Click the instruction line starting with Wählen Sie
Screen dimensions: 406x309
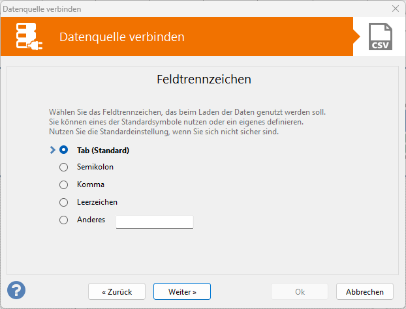tap(187, 112)
